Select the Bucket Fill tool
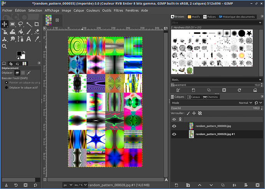The width and height of the screenshot is (265, 189). tap(21, 31)
